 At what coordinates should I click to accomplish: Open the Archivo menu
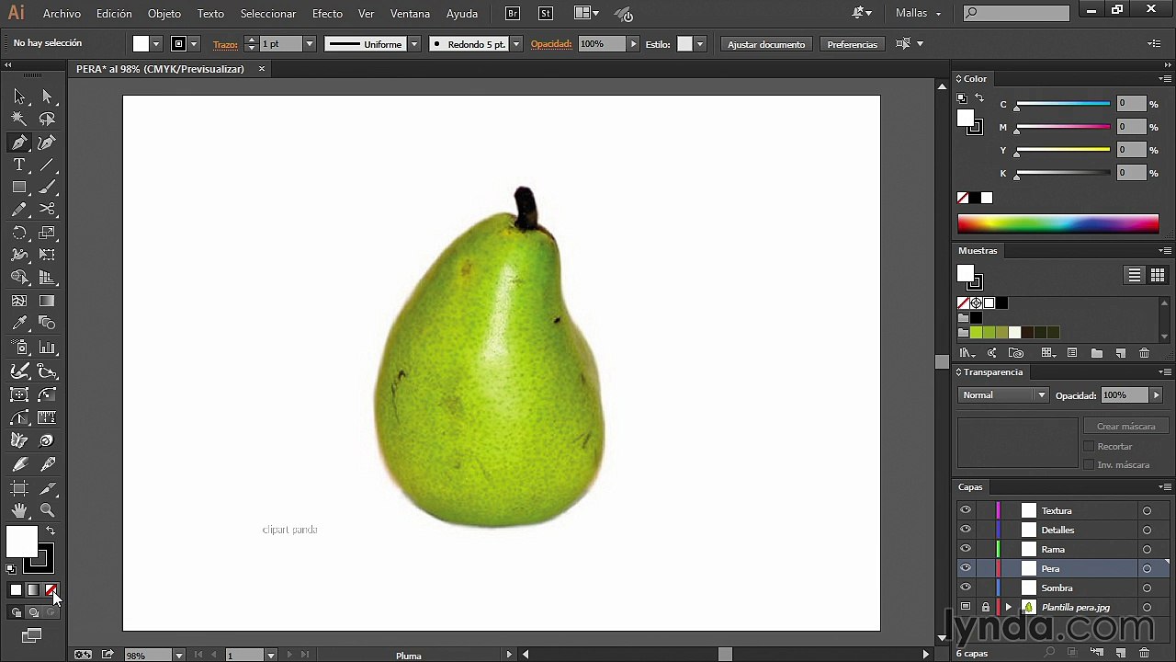62,14
